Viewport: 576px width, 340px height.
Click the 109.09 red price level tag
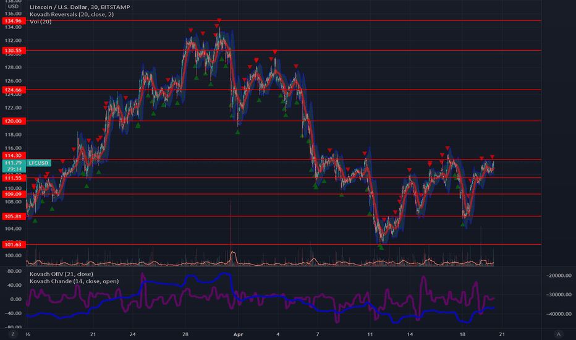[x=13, y=194]
